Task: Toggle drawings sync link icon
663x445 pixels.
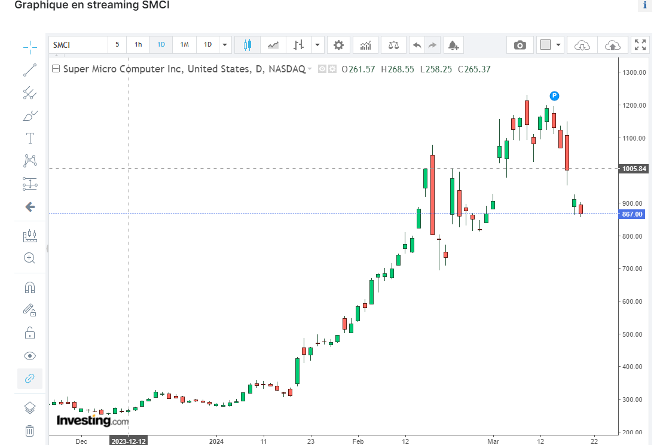Action: click(30, 379)
